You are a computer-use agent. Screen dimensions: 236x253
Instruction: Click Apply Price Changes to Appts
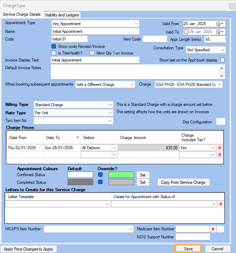point(28,249)
